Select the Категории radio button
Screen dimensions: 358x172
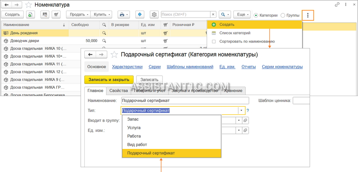point(256,15)
